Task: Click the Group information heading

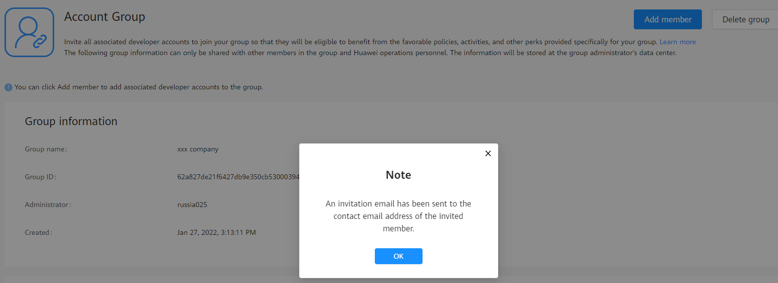Action: point(71,121)
